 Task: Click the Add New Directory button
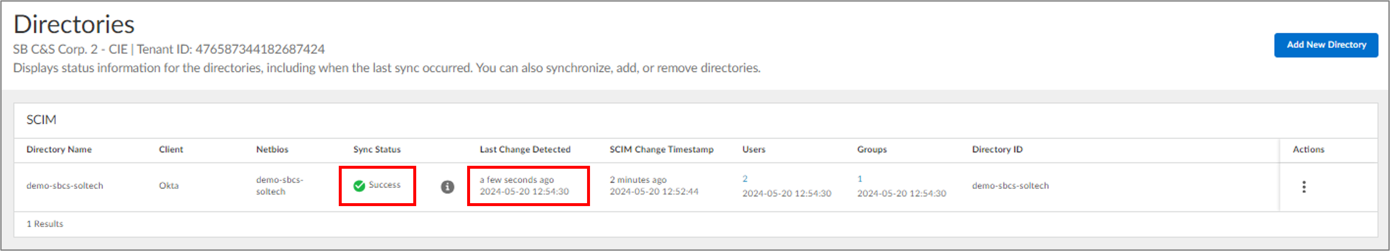[x=1326, y=45]
